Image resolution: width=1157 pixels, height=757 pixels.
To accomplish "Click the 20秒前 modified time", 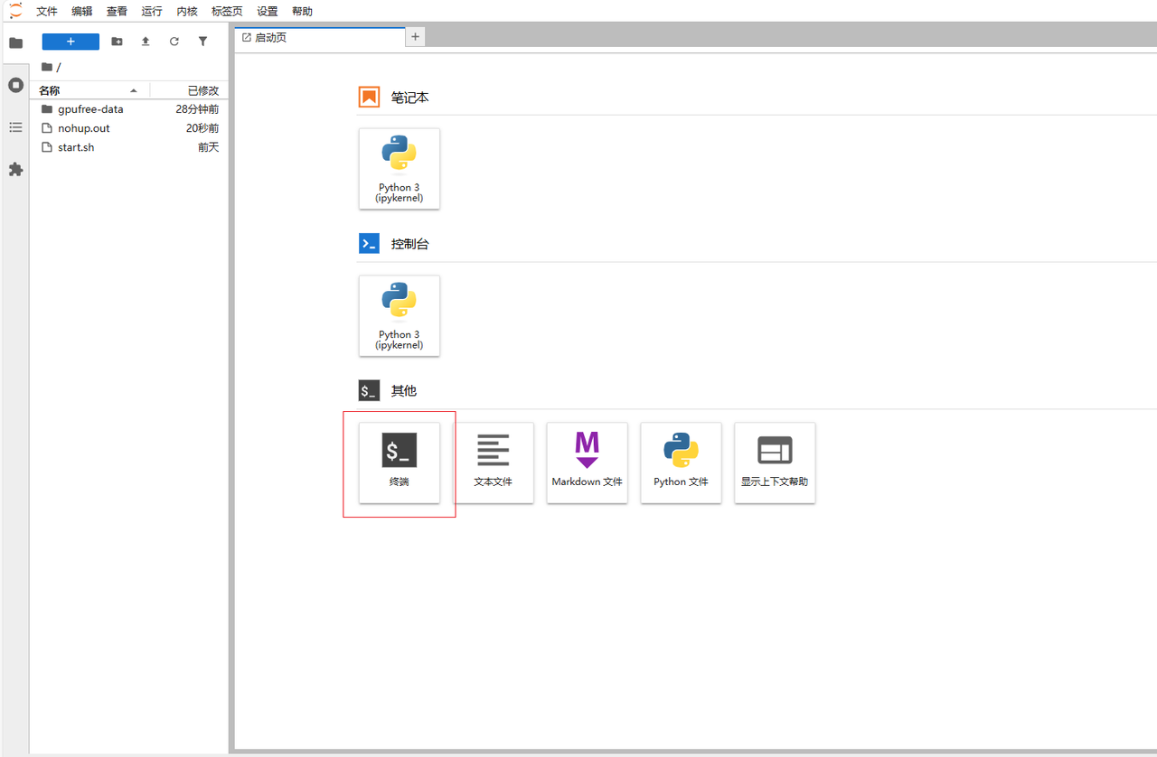I will point(202,128).
